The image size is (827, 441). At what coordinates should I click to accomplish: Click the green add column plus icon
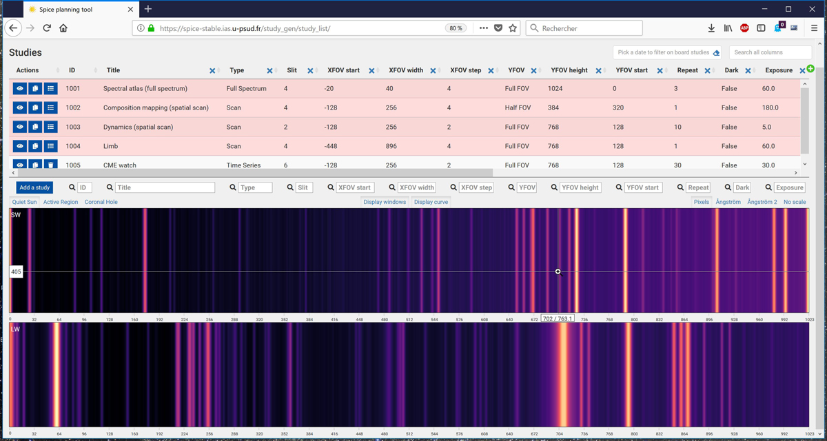[x=810, y=69]
